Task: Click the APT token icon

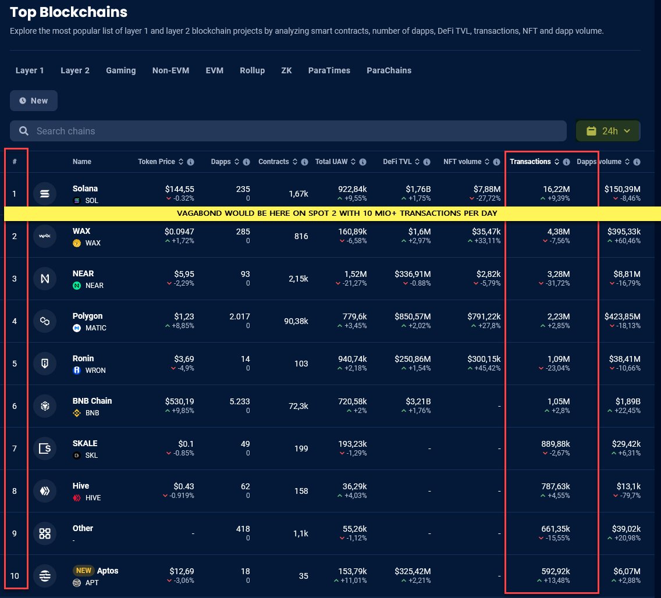Action: click(x=77, y=583)
